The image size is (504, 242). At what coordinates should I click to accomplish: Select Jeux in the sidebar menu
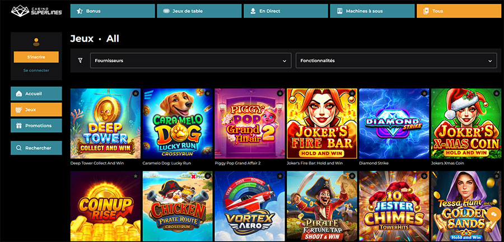tap(36, 110)
